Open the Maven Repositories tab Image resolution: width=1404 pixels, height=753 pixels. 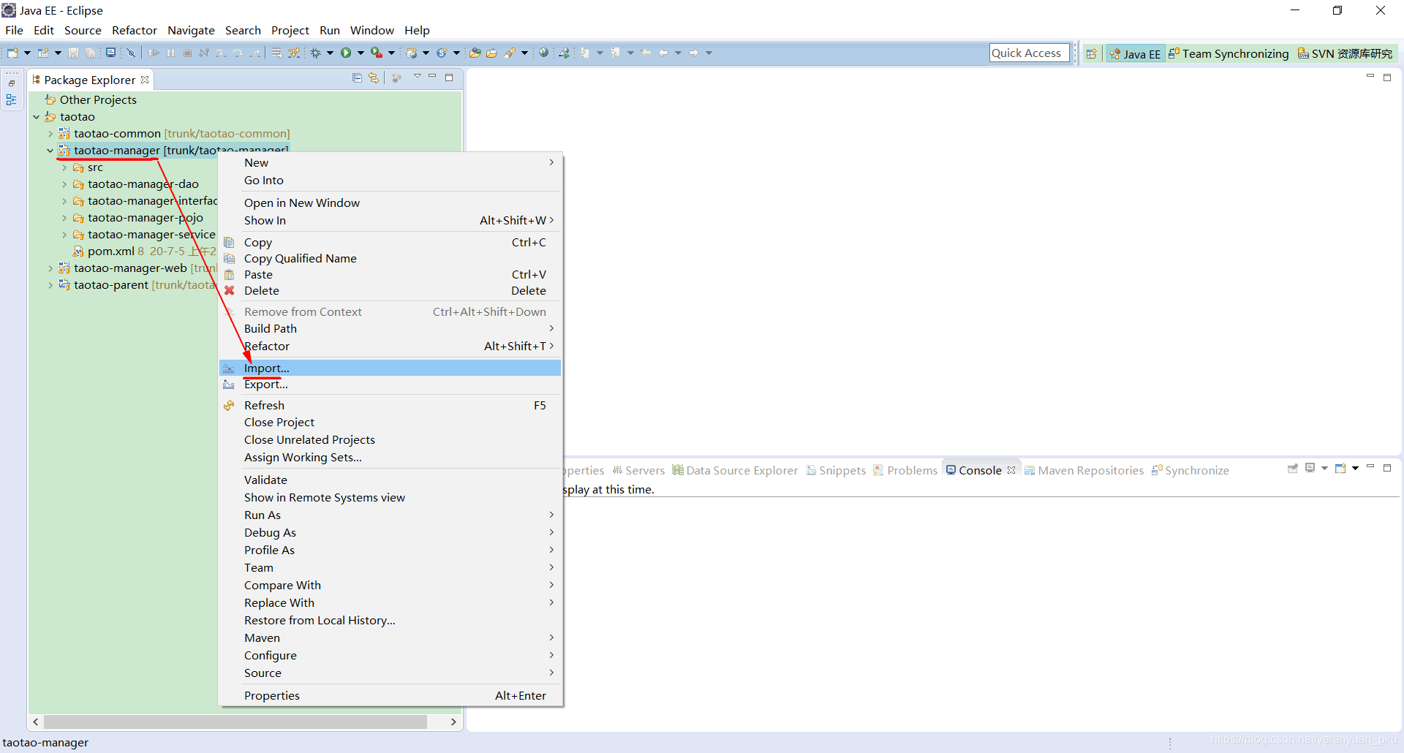click(x=1084, y=470)
